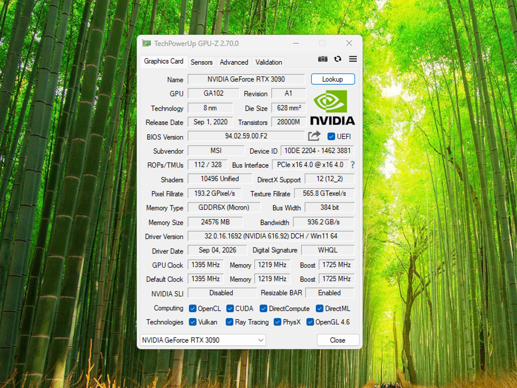Screen dimensions: 517x388
Task: Click the Name field showing RTX 3090
Action: coord(246,79)
